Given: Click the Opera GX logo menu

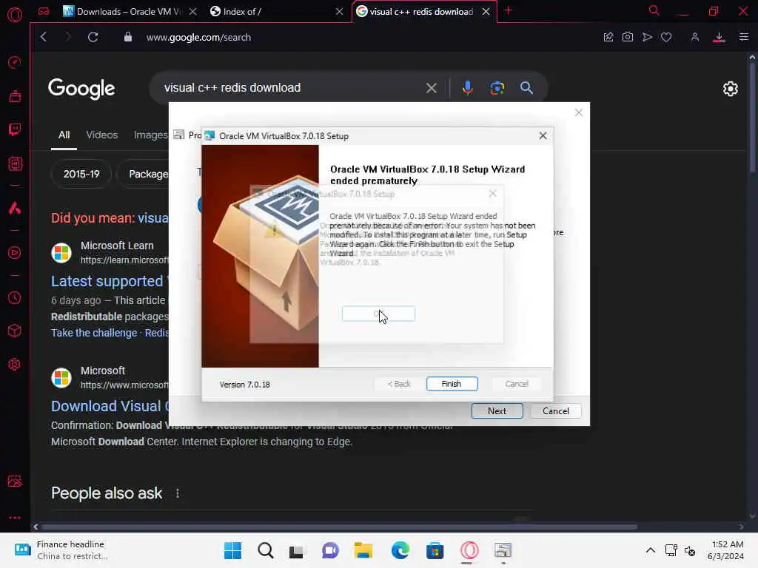Looking at the screenshot, I should point(15,15).
